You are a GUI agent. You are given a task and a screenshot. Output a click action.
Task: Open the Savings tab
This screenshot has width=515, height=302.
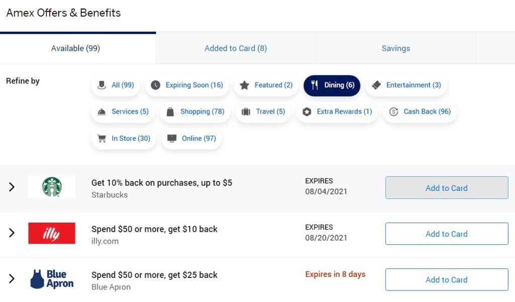pos(395,48)
